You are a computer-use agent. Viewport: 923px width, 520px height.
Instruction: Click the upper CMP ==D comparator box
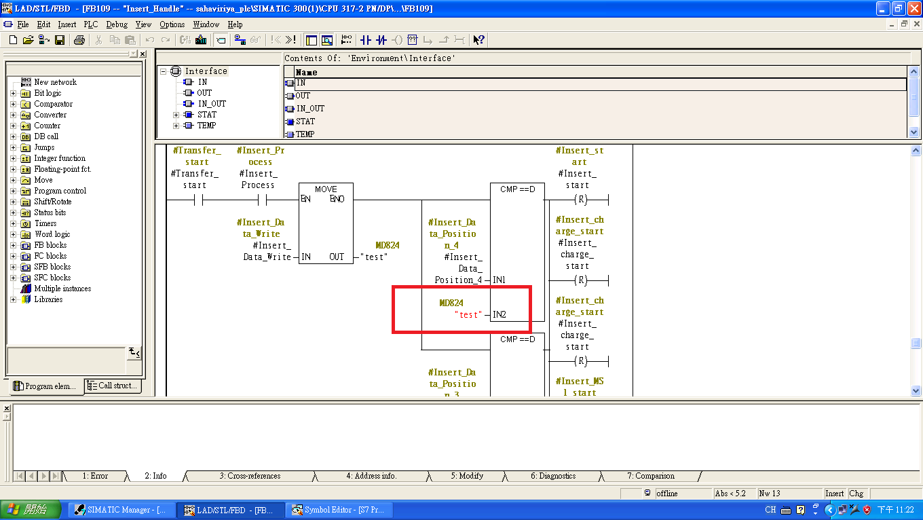[x=517, y=252]
